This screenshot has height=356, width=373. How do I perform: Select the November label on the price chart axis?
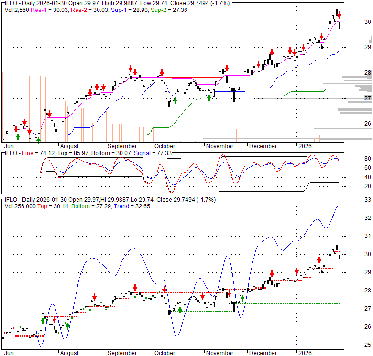click(219, 146)
